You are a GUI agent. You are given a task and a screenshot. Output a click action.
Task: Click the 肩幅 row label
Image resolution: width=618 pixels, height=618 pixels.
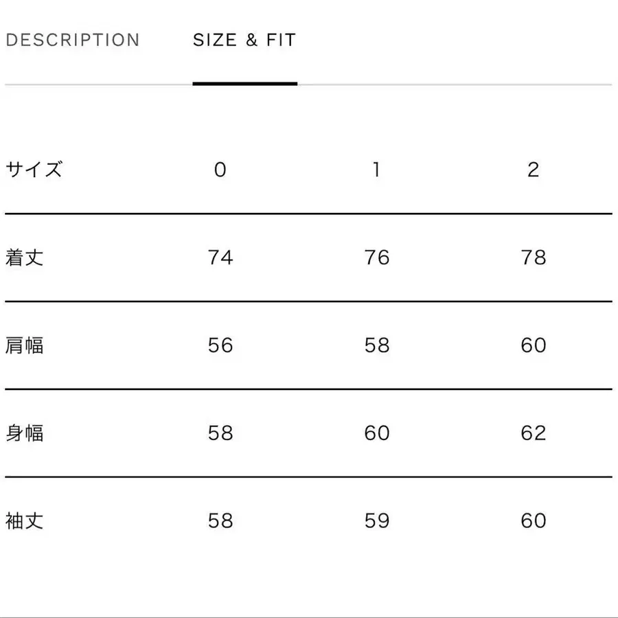[x=25, y=345]
